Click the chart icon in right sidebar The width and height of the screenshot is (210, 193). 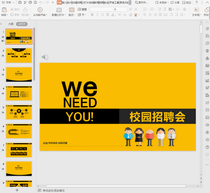click(207, 81)
